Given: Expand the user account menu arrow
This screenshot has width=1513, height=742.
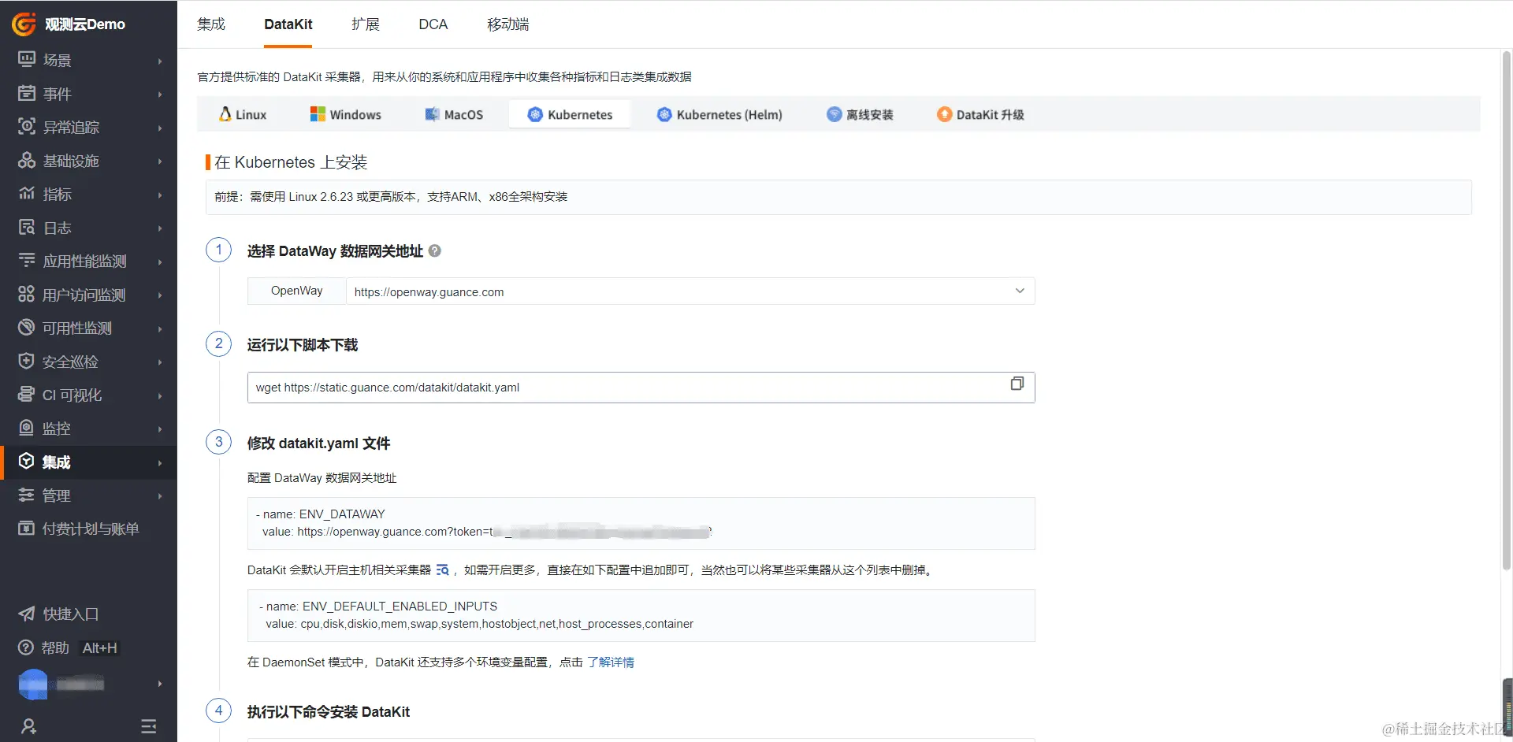Looking at the screenshot, I should (x=160, y=684).
